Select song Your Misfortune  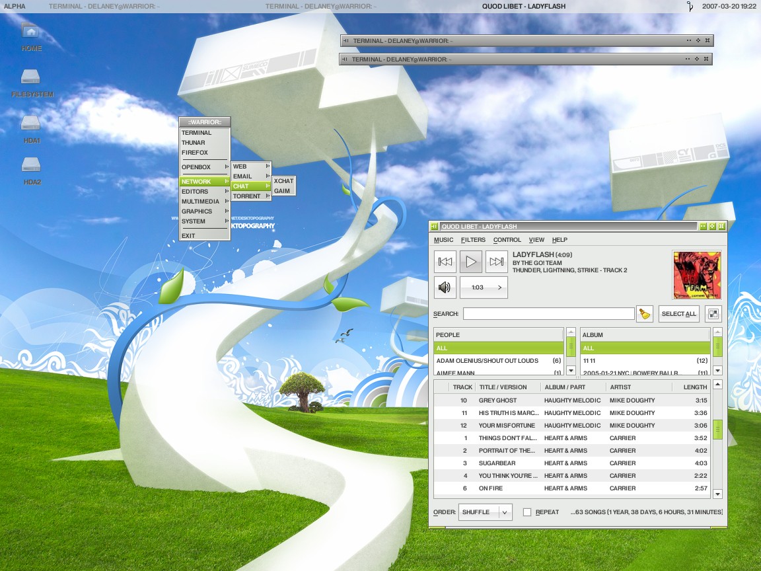(x=571, y=426)
